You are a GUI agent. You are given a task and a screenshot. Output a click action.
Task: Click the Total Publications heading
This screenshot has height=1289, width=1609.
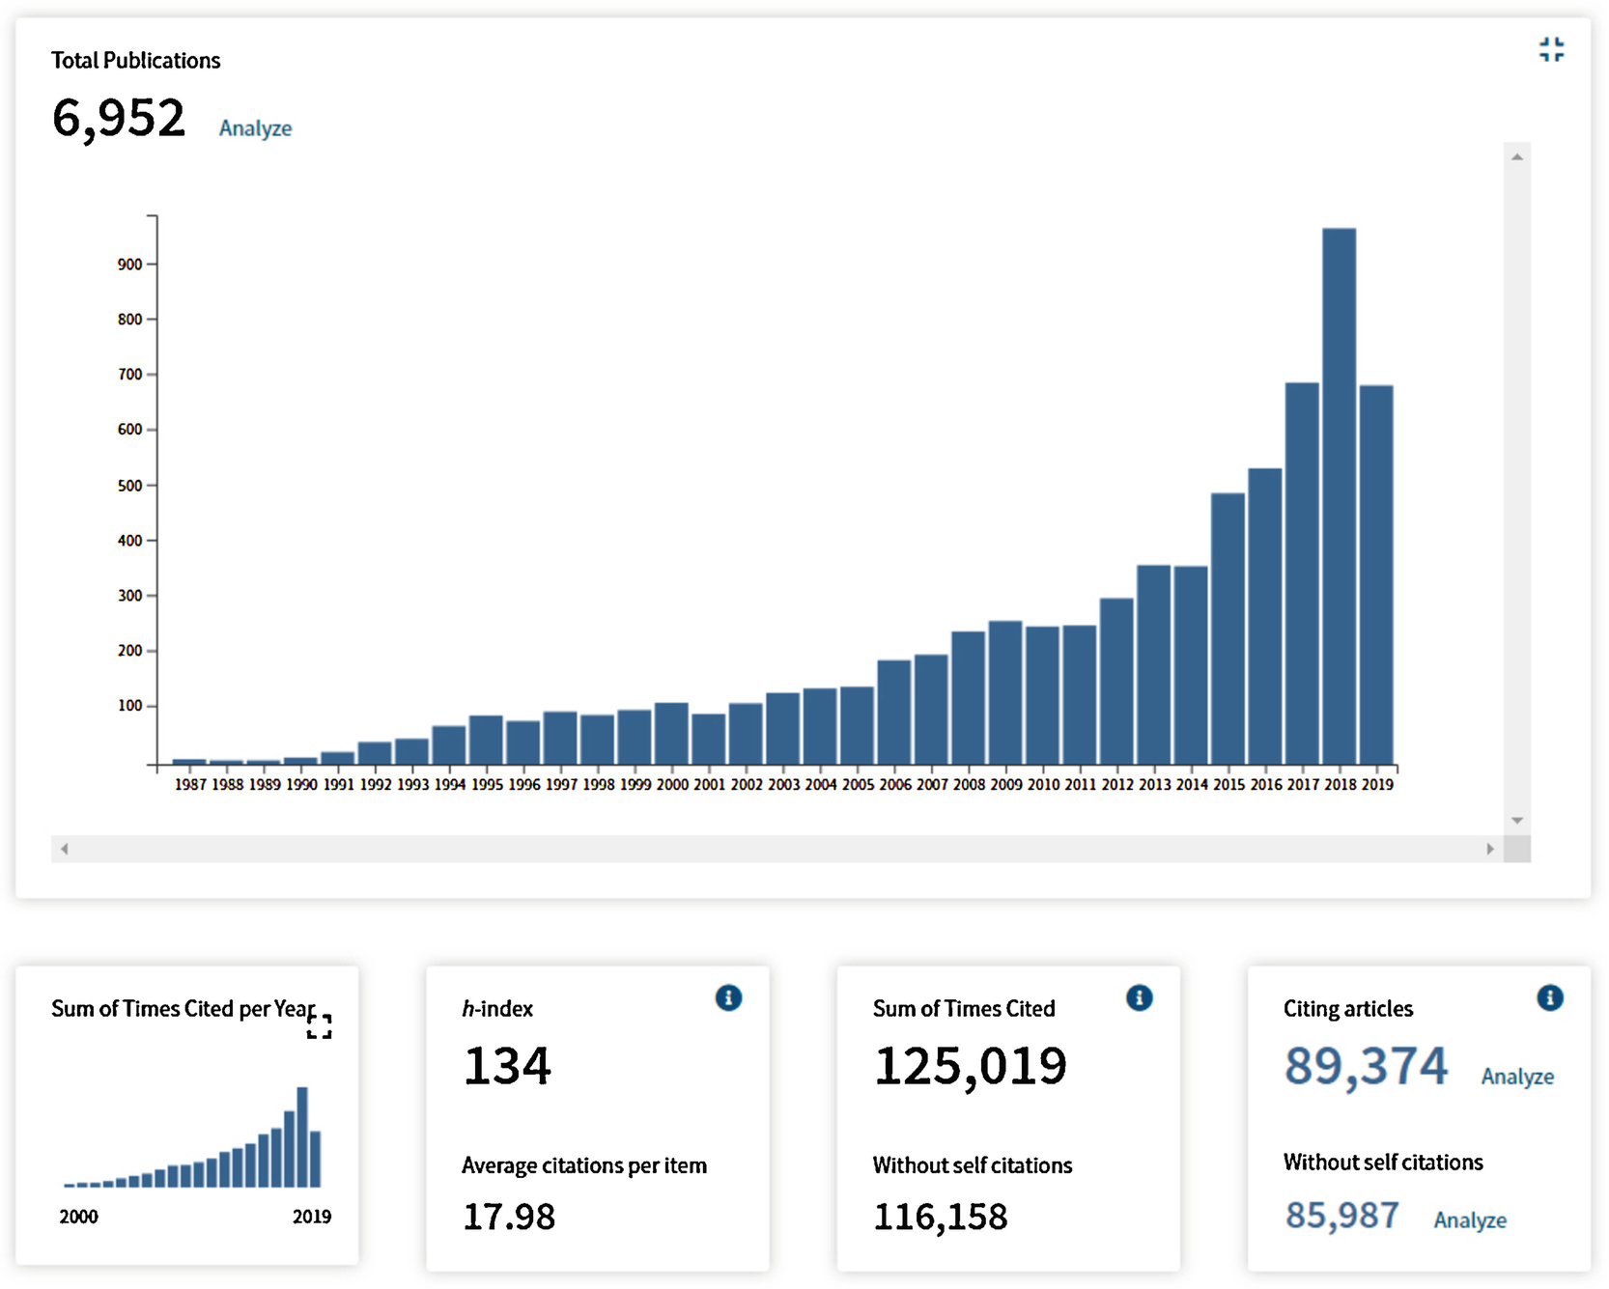tap(136, 61)
